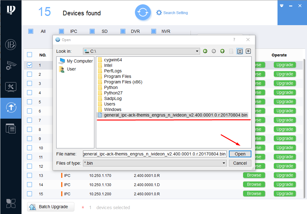Open the camera device config sidebar icon
This screenshot has width=307, height=214.
[11, 66]
